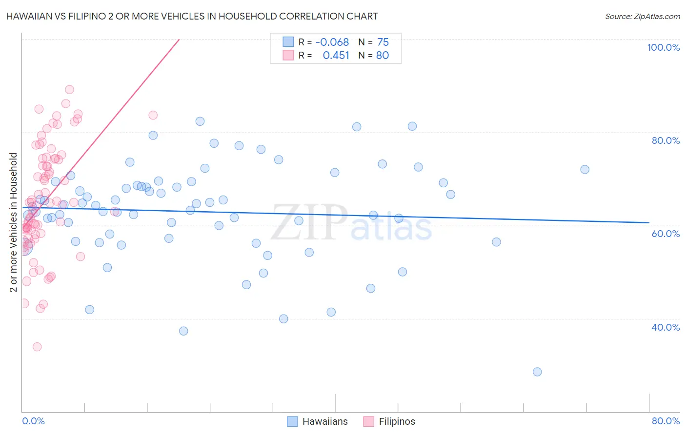
Task: Click the 100.0% y-axis label
Action: [663, 47]
